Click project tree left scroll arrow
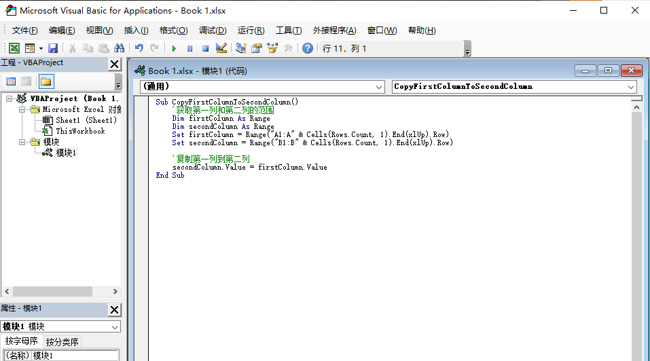650x361 pixels. [x=7, y=292]
